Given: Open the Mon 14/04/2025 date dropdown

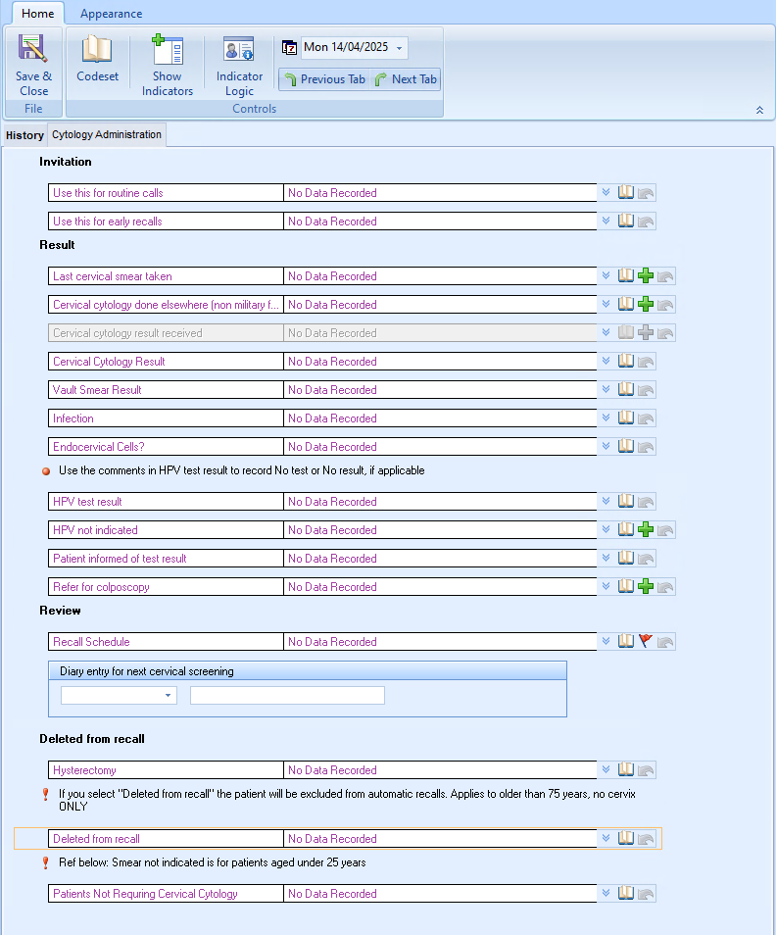Looking at the screenshot, I should point(400,48).
